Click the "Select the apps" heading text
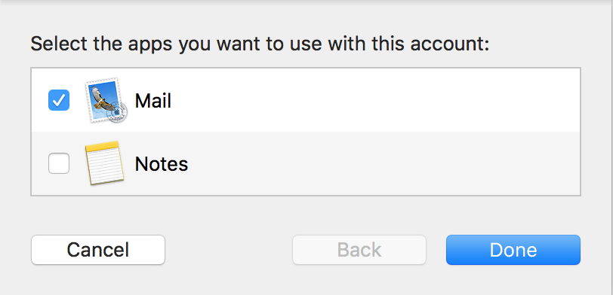This screenshot has height=295, width=613. (x=260, y=44)
